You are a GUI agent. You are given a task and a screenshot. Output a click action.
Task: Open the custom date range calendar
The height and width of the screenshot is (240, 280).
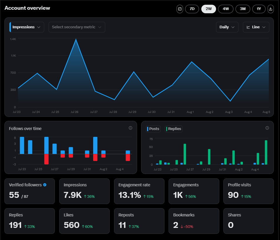click(x=180, y=9)
